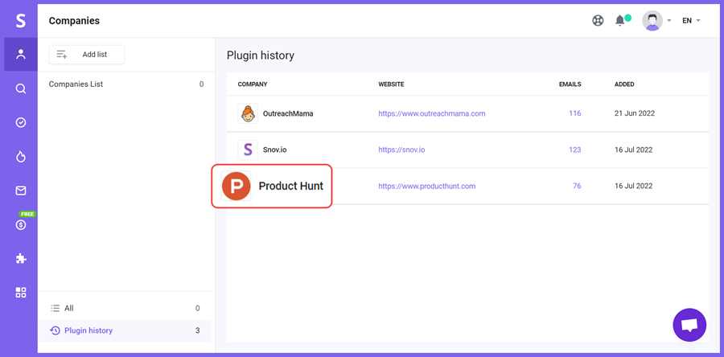
Task: Click the Add list button
Action: [87, 55]
